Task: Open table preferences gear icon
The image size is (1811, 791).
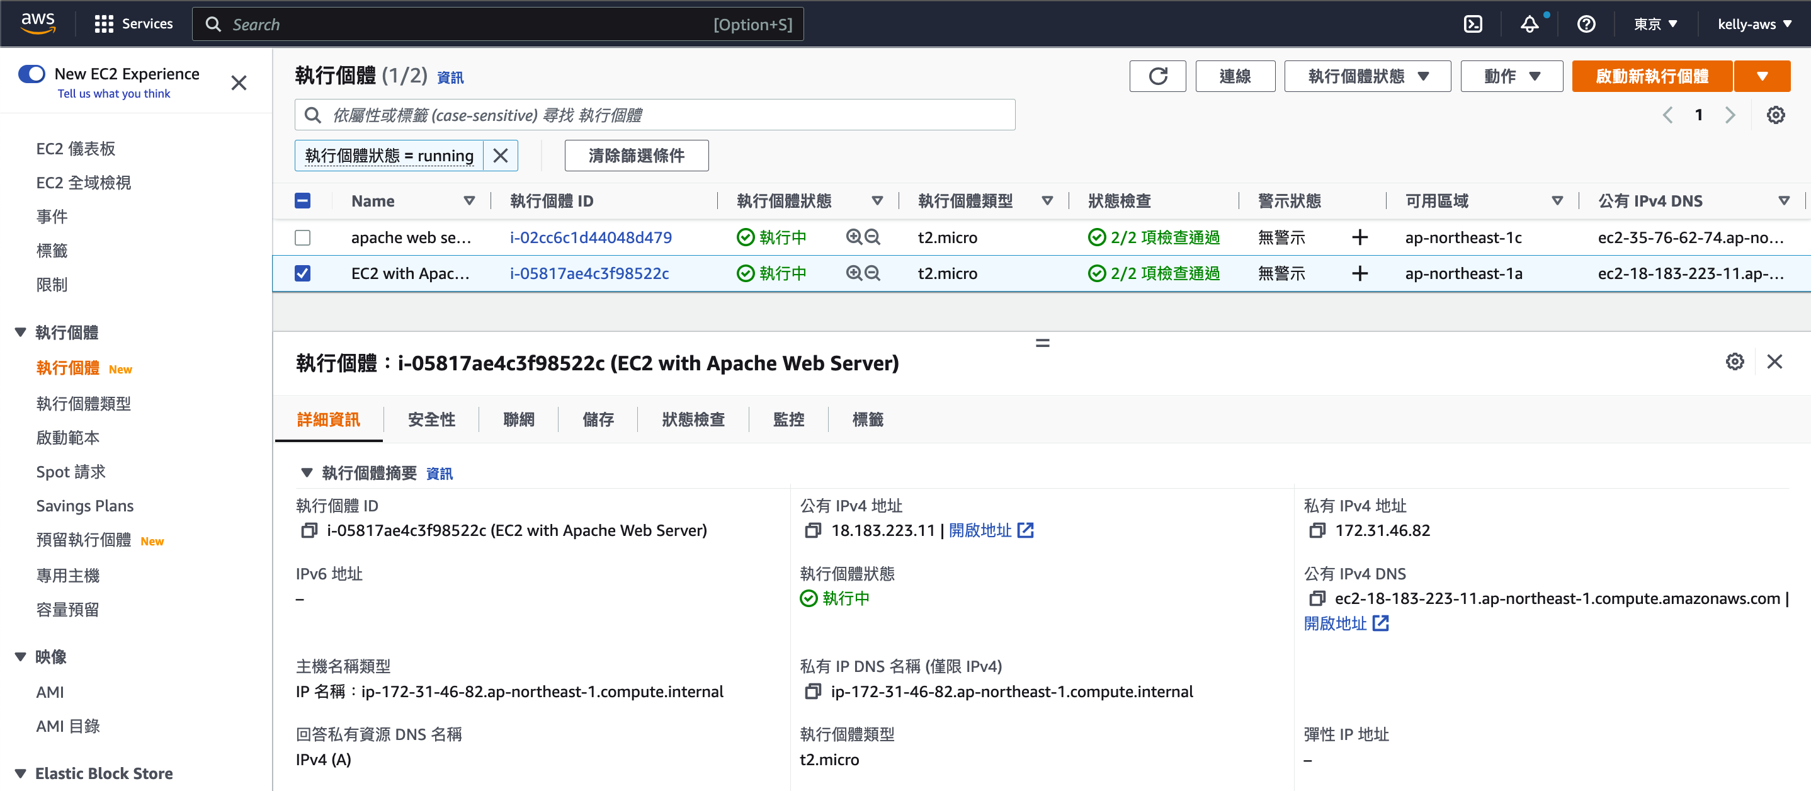Action: coord(1775,115)
